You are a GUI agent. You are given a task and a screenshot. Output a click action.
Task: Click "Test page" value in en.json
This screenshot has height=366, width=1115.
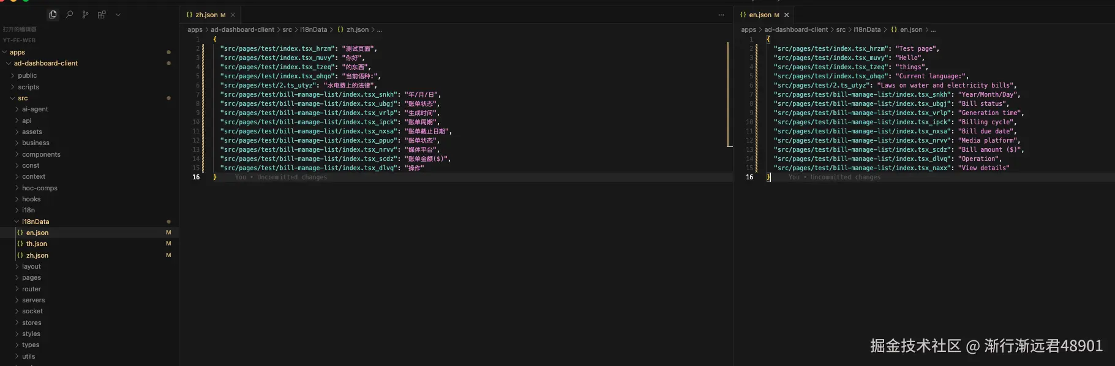[x=915, y=49]
